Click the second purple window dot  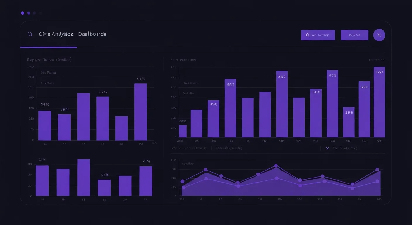click(28, 13)
